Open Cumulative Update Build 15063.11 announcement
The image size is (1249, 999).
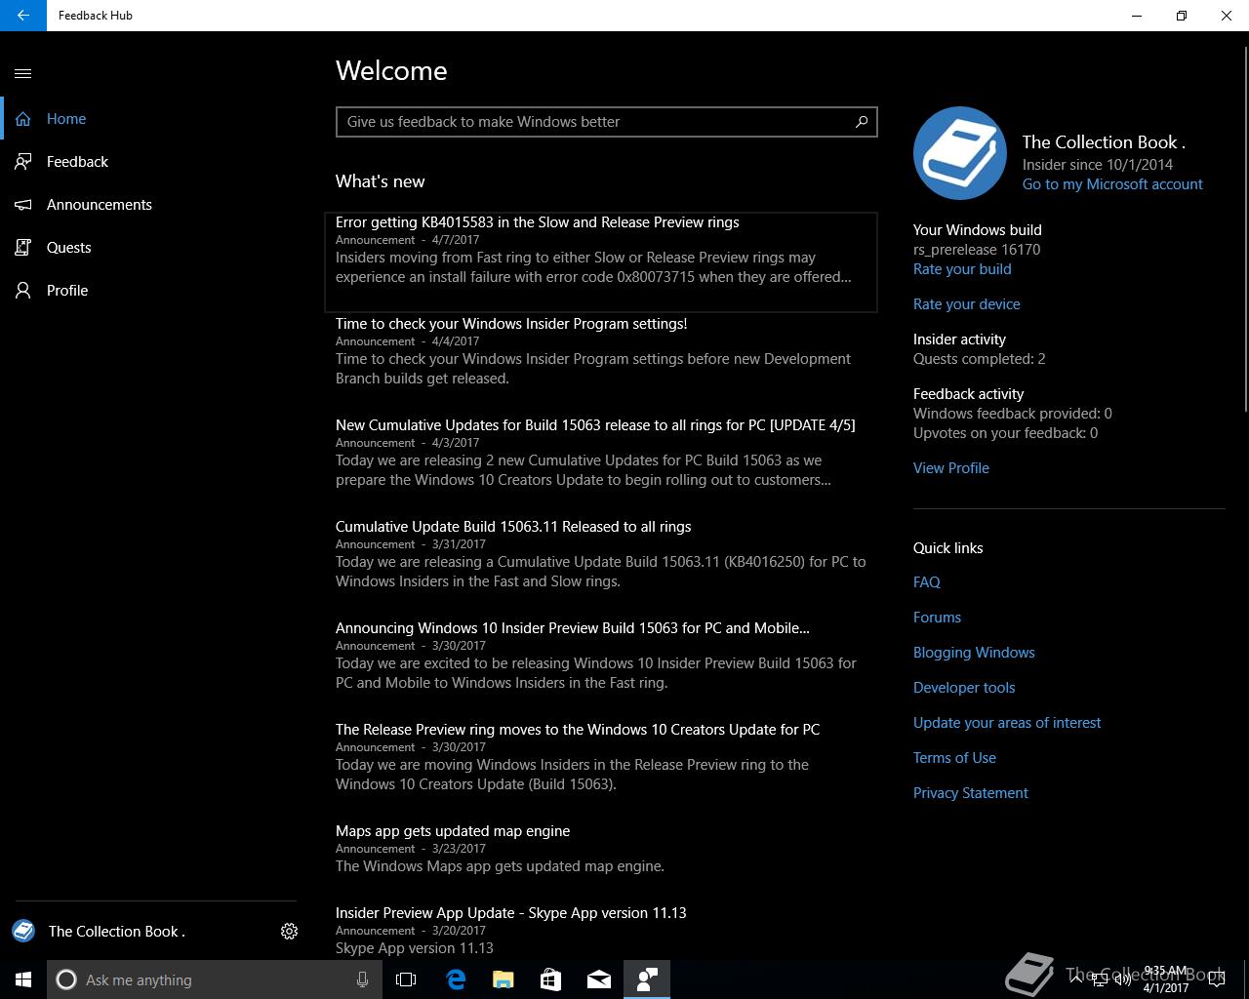point(601,554)
